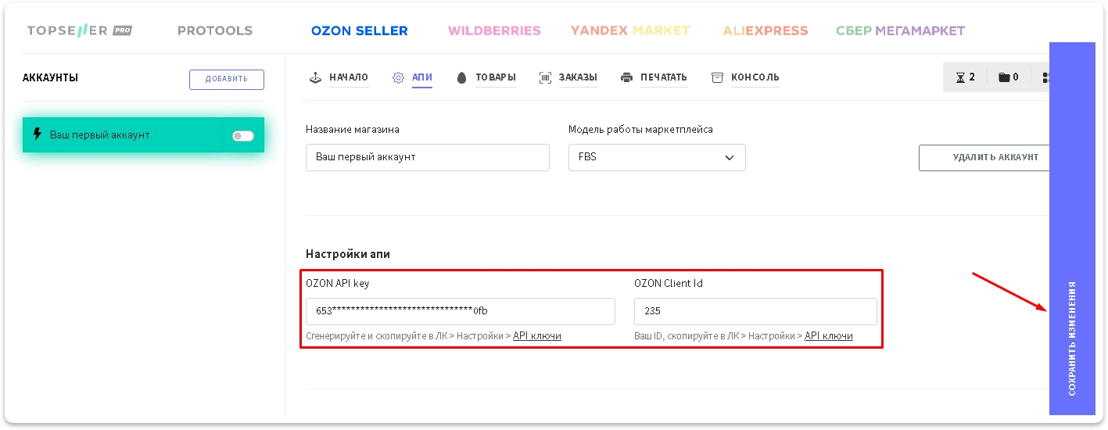
Task: Switch to the YANDEX MARKET tab
Action: tap(630, 31)
